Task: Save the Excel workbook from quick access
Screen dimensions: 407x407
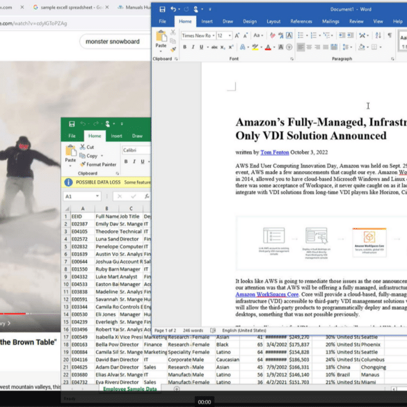Action: 72,124
